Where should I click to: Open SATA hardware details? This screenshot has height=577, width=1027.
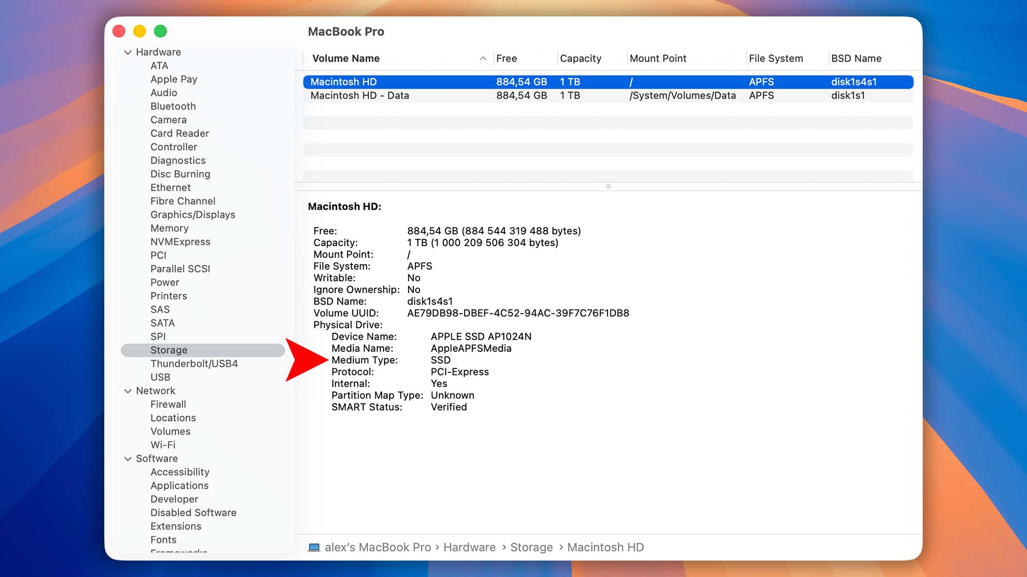point(162,323)
